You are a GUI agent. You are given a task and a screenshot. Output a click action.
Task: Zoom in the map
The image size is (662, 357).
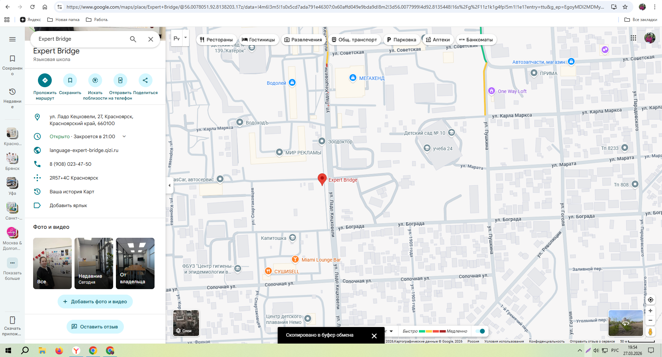pos(650,311)
